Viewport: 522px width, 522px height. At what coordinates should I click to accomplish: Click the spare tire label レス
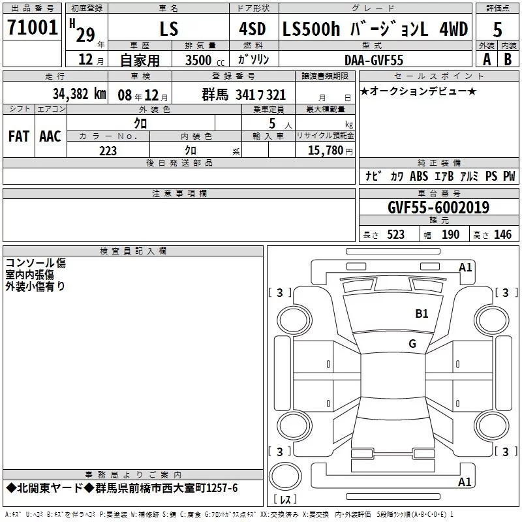tap(285, 499)
